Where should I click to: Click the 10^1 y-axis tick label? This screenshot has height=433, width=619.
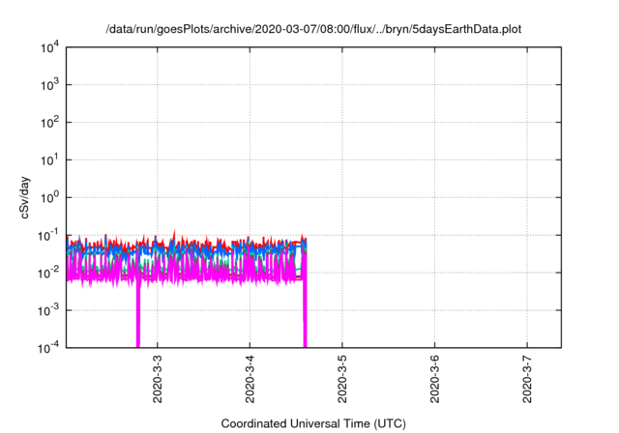coord(49,160)
